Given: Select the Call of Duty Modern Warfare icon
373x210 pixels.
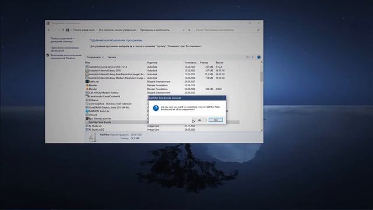Looking at the screenshot, I should click(x=87, y=93).
